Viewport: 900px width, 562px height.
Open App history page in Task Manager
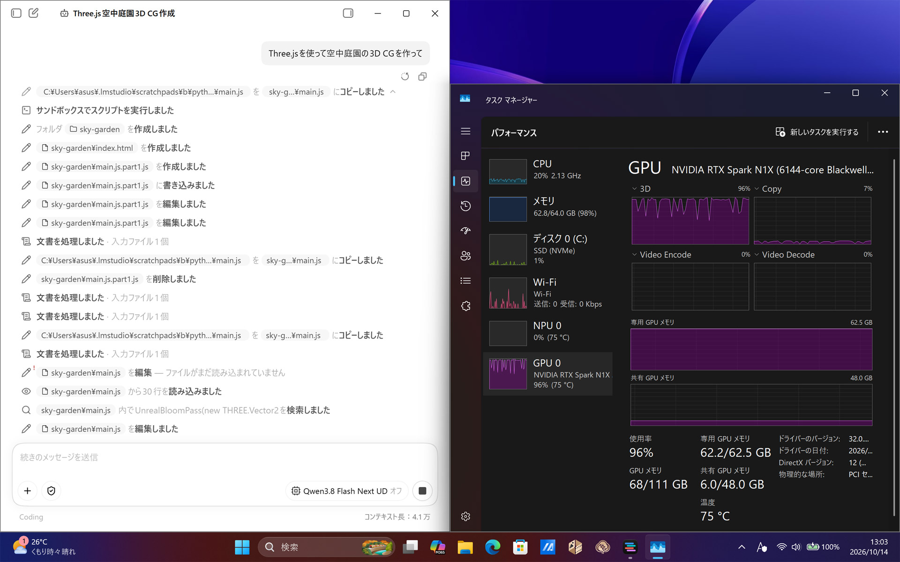465,206
